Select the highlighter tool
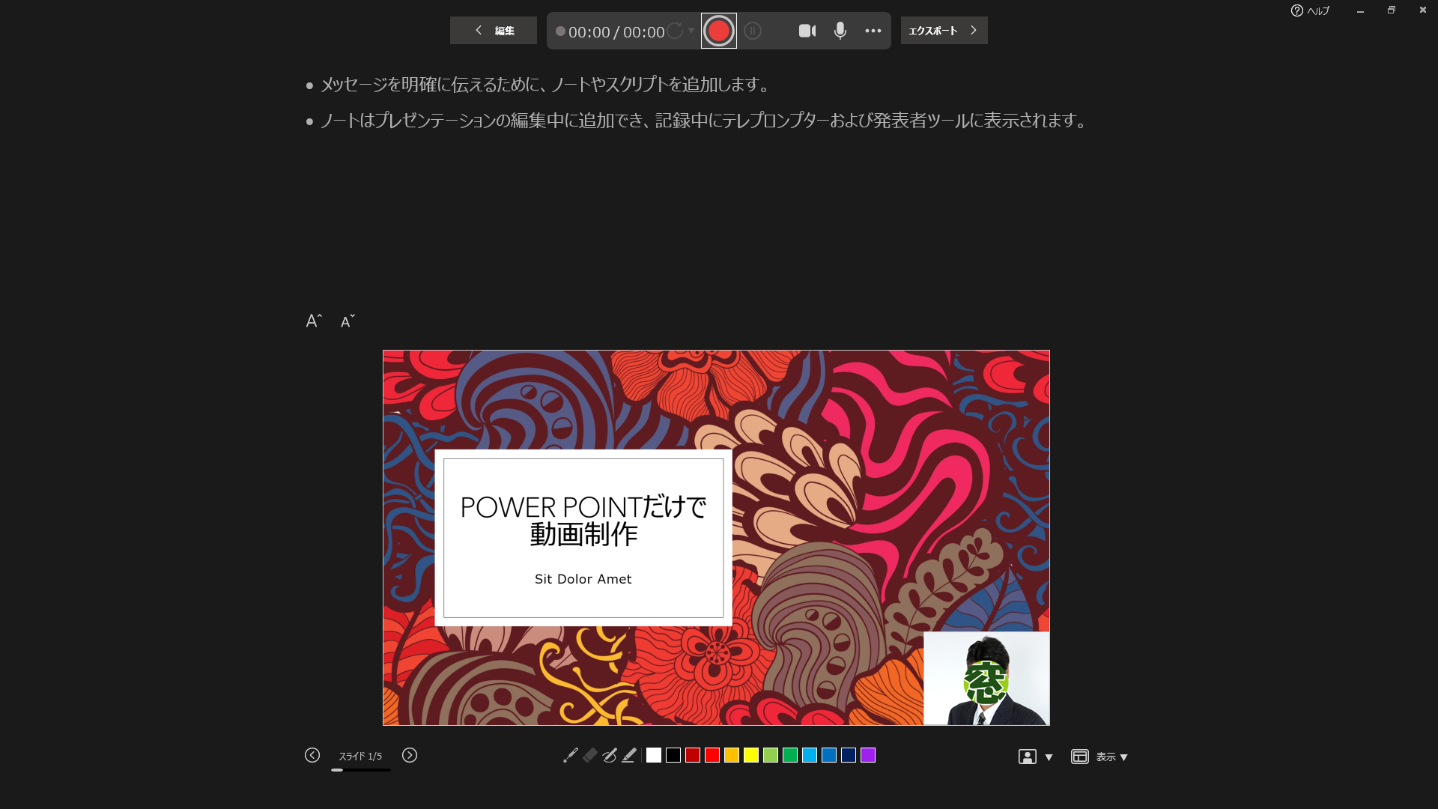Screen dimensions: 1438x809 629,755
